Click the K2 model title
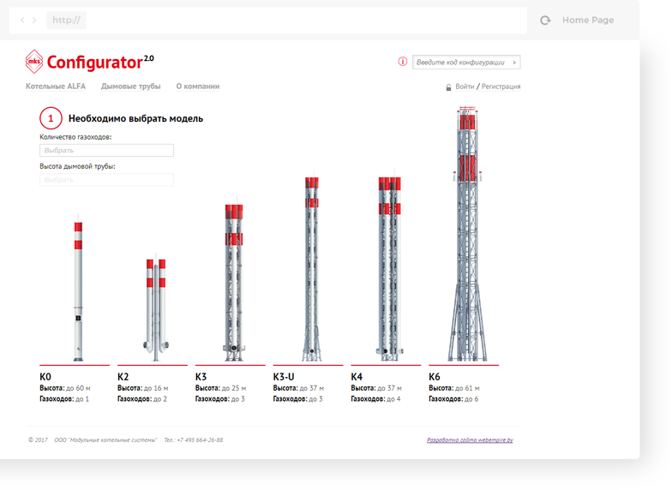 (x=123, y=377)
